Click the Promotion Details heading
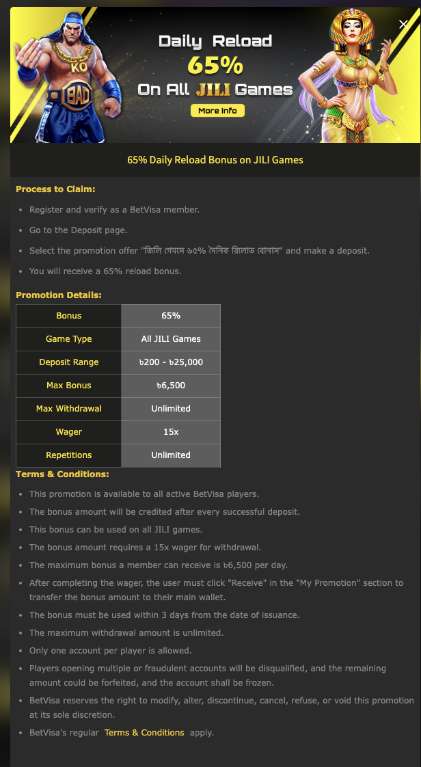This screenshot has width=421, height=767. pyautogui.click(x=59, y=295)
